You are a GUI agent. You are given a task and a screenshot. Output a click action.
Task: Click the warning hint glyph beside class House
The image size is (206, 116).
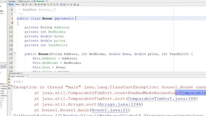pyautogui.click(x=12, y=19)
